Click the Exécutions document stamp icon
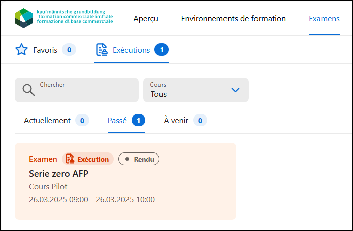The image size is (353, 231). [x=102, y=50]
